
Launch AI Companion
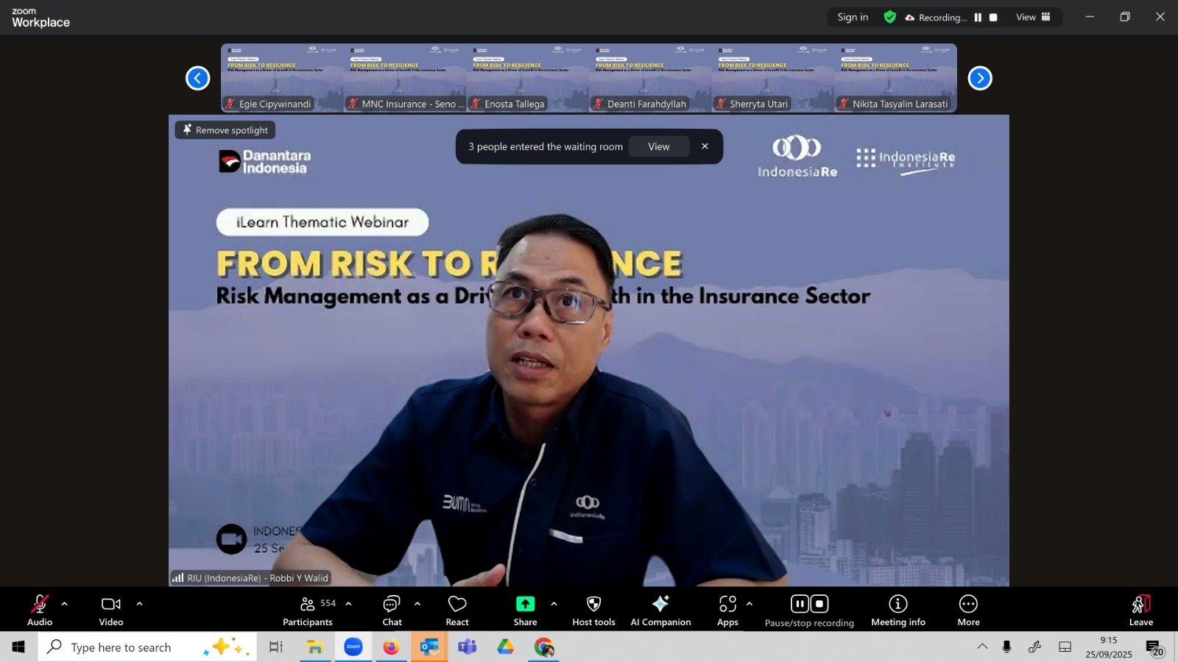click(x=660, y=610)
